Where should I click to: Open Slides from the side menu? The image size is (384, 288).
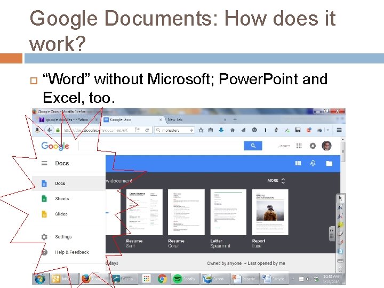pyautogui.click(x=69, y=214)
